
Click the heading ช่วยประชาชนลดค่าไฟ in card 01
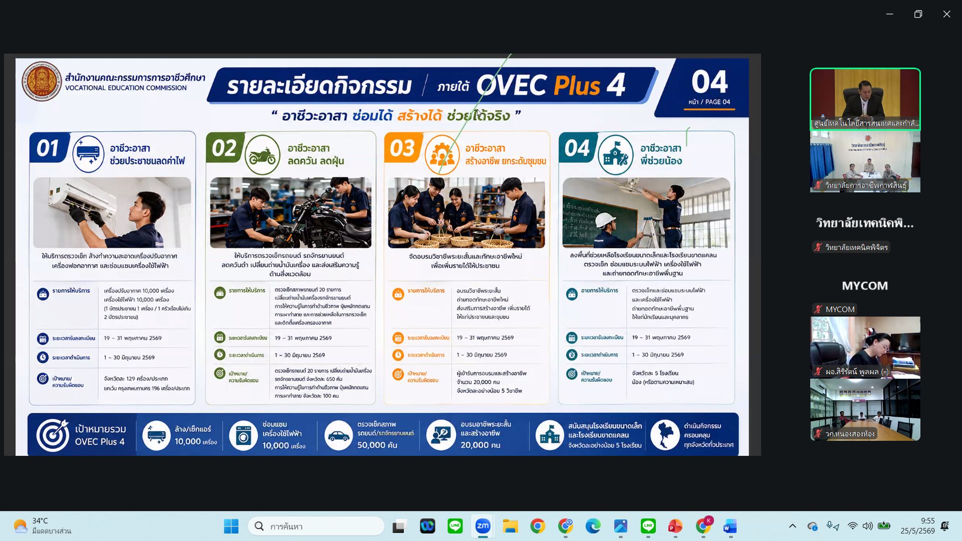[147, 161]
